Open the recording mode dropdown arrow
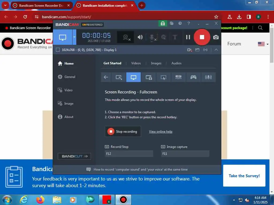 (74, 37)
